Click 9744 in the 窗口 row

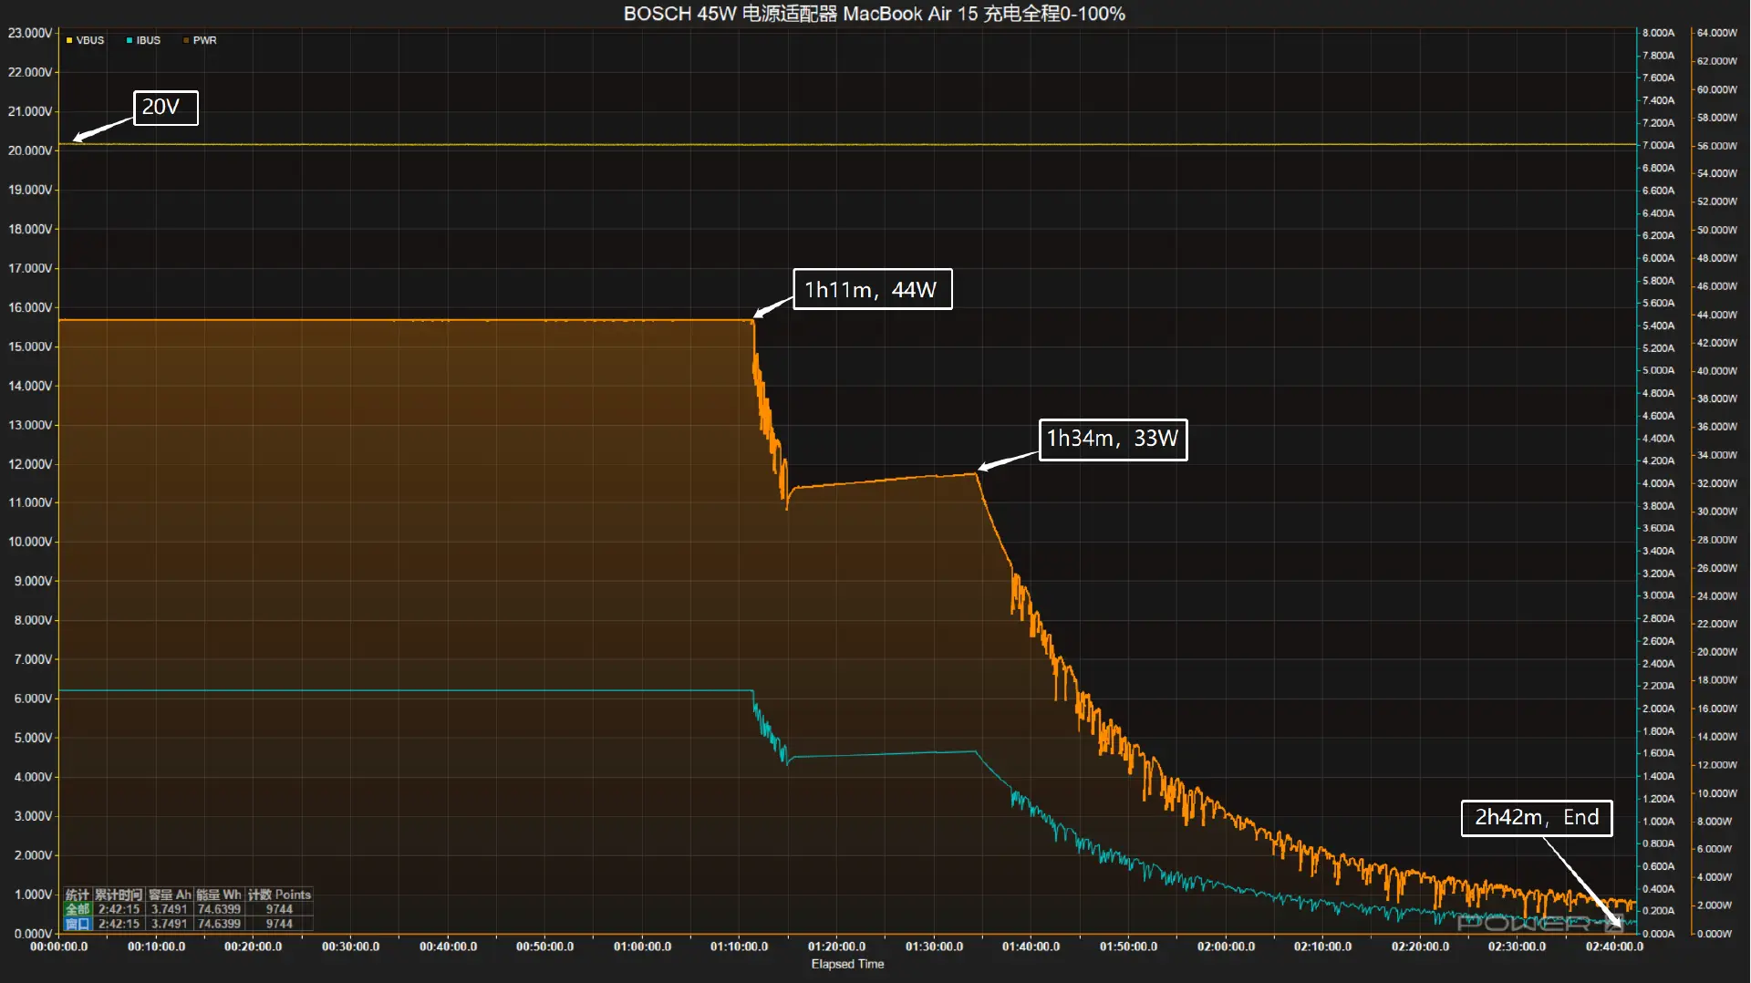(279, 924)
